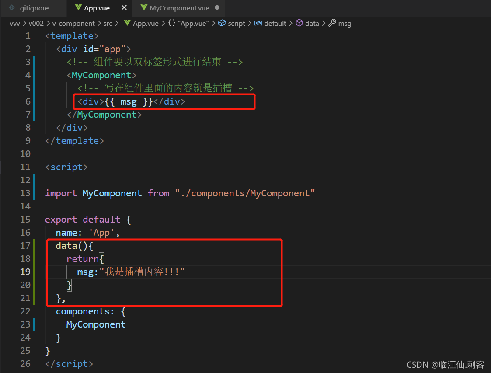Open the default breadcrumb symbol
The image size is (491, 373).
275,24
